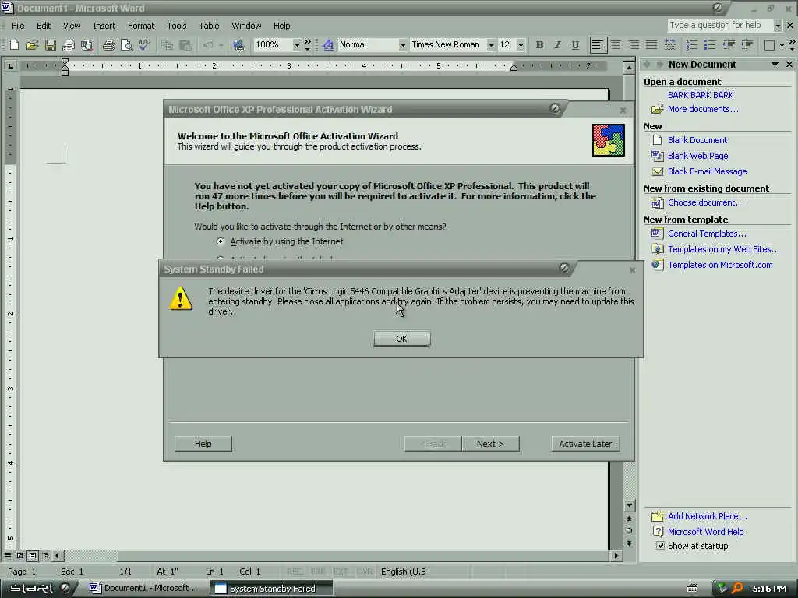This screenshot has height=598, width=798.
Task: Click Templates on Microsoft.com link
Action: coord(720,265)
